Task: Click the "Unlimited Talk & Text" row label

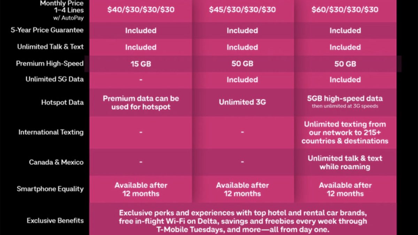Action: coord(50,47)
